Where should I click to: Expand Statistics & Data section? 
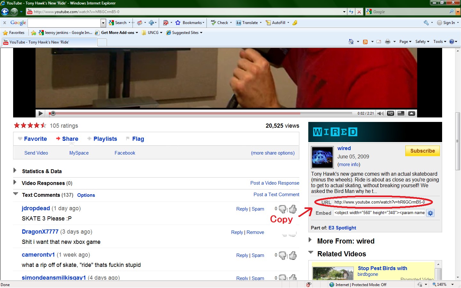coord(15,171)
